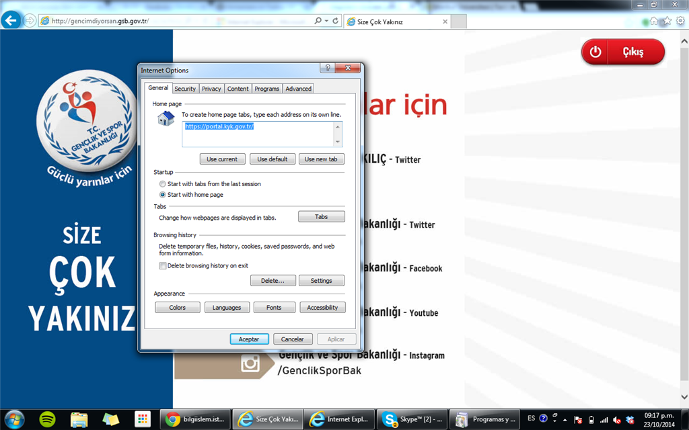
Task: Open the Dropbox tray icon
Action: [x=630, y=420]
